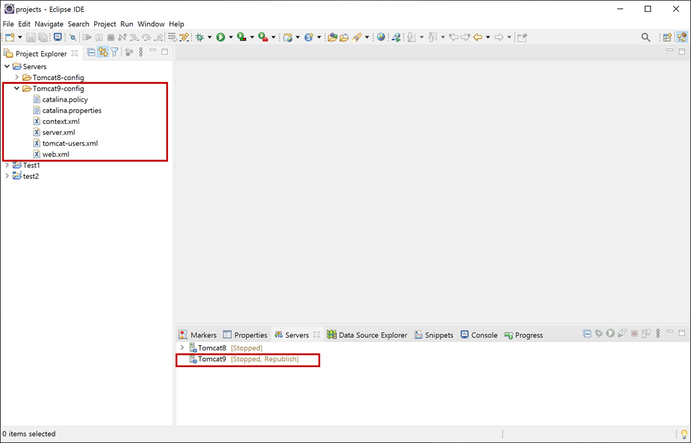
Task: Switch to the Progress tab
Action: [x=524, y=335]
